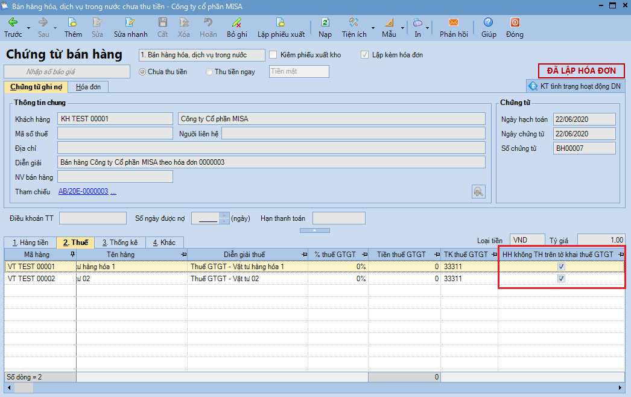Click KT tình trạng hoạt động DN

coord(576,86)
